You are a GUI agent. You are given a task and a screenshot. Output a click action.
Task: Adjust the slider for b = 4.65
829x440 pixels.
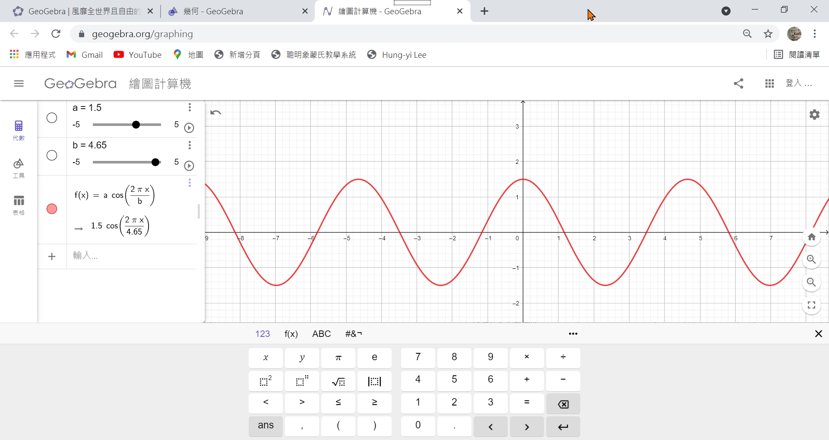pos(155,162)
